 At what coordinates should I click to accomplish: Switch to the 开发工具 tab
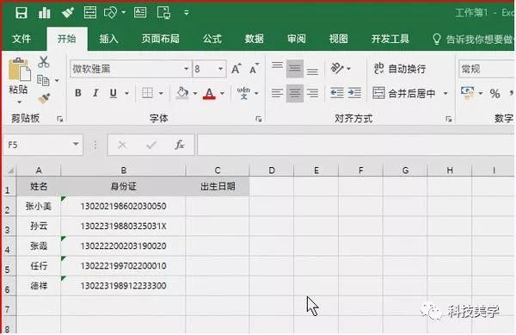pos(390,39)
